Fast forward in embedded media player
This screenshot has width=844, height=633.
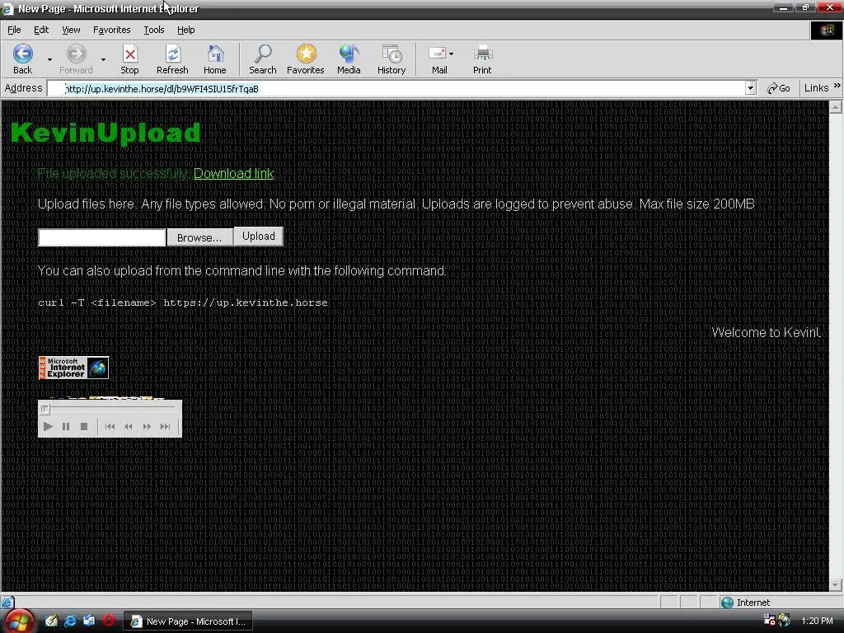pos(147,426)
